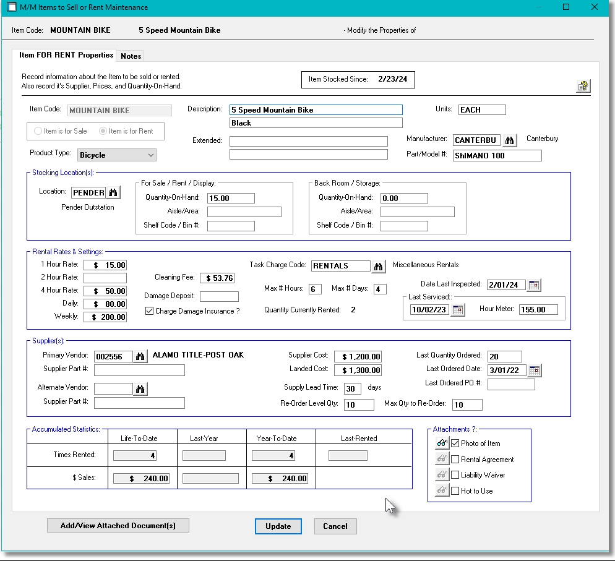Click the Hour Meter input field

(x=538, y=309)
